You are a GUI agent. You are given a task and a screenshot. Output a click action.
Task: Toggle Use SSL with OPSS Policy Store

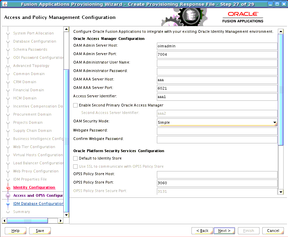75,166
